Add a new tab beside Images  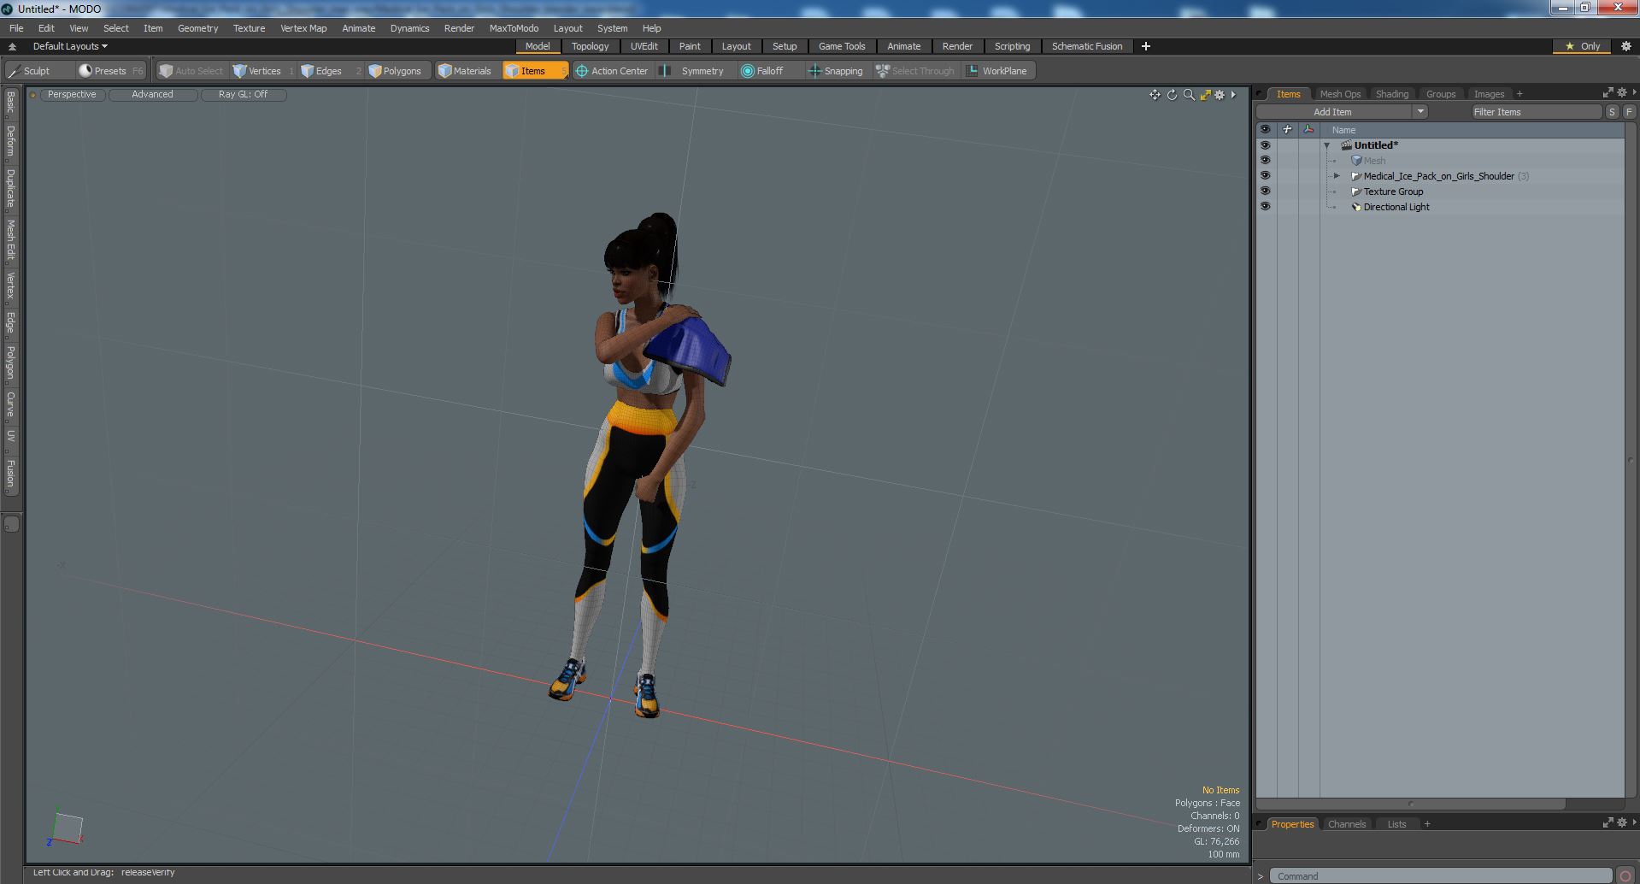point(1519,94)
